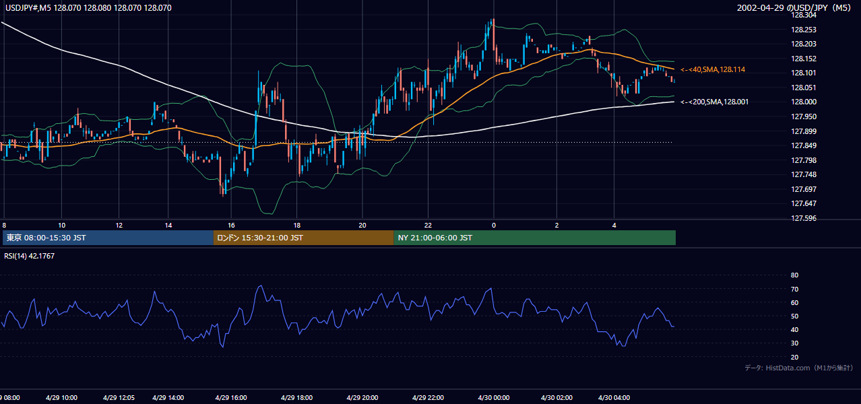Click price axis label 127.697
Image resolution: width=861 pixels, height=404 pixels.
pos(804,189)
